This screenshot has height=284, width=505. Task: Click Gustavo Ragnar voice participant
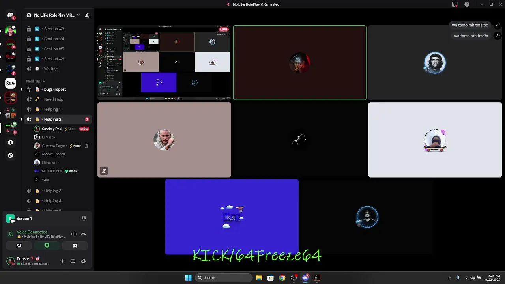point(62,146)
